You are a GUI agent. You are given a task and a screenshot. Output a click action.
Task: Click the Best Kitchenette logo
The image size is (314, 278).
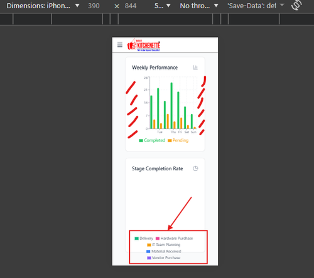144,45
